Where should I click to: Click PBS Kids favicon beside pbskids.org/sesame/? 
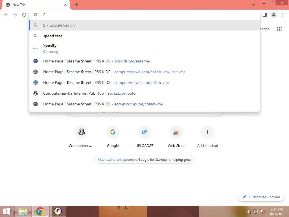pos(36,61)
